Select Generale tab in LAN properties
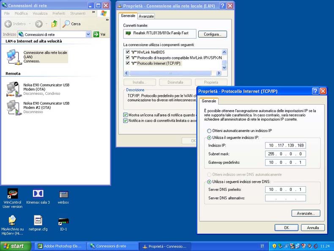 pyautogui.click(x=128, y=16)
